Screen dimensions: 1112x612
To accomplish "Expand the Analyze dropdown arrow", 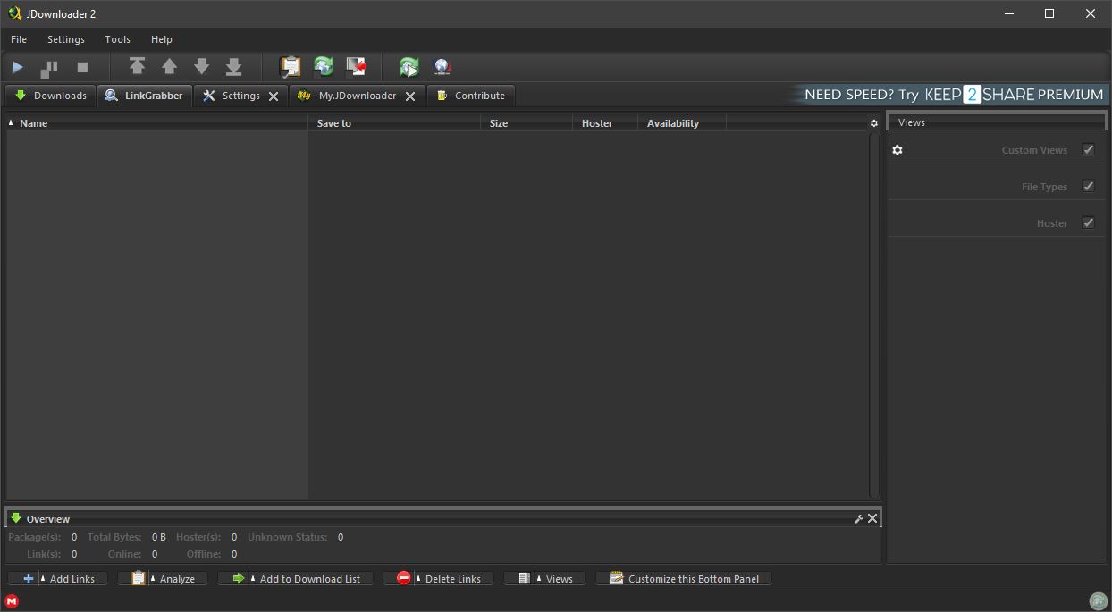I will [x=152, y=578].
